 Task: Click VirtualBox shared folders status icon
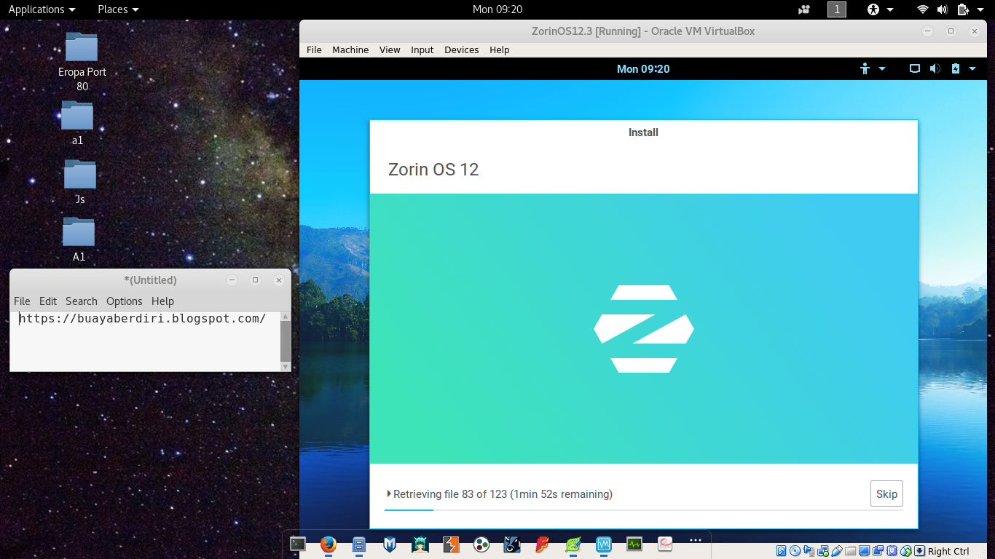[850, 551]
